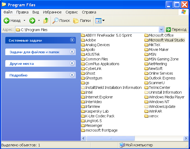Toggle the Folders pane button
The image size is (190, 149).
[82, 21]
